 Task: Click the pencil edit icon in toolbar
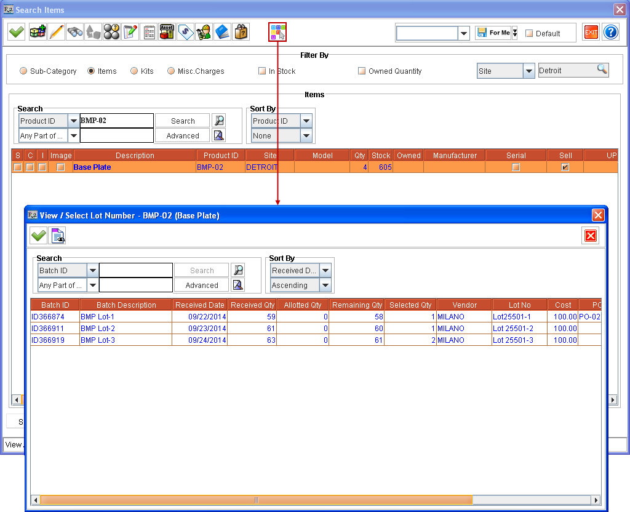pyautogui.click(x=57, y=31)
